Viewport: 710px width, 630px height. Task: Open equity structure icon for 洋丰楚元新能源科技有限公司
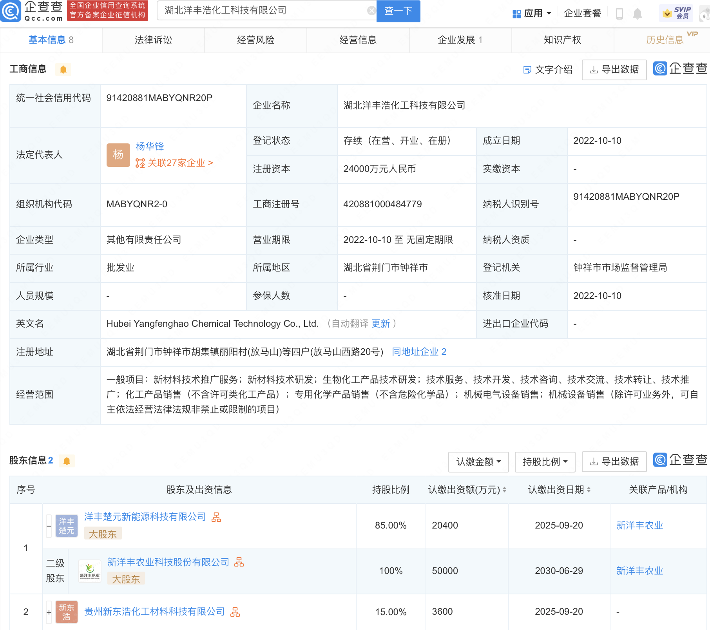click(216, 517)
